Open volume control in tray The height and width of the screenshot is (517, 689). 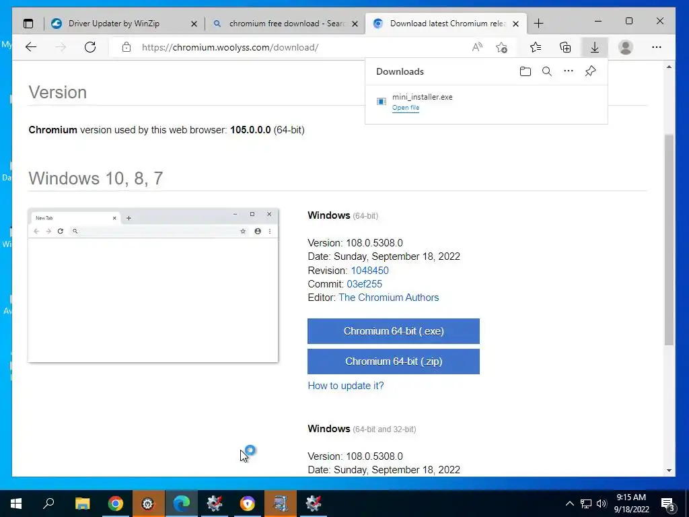[602, 504]
